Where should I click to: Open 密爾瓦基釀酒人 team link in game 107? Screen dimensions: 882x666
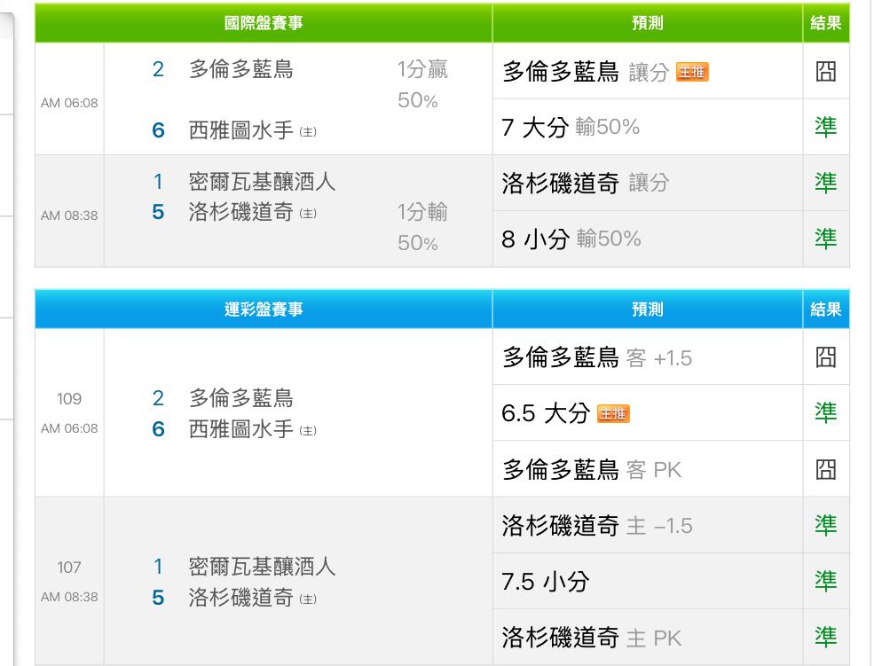pos(262,566)
